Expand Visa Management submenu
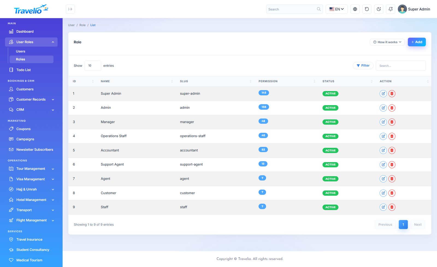437x267 pixels. (x=31, y=179)
